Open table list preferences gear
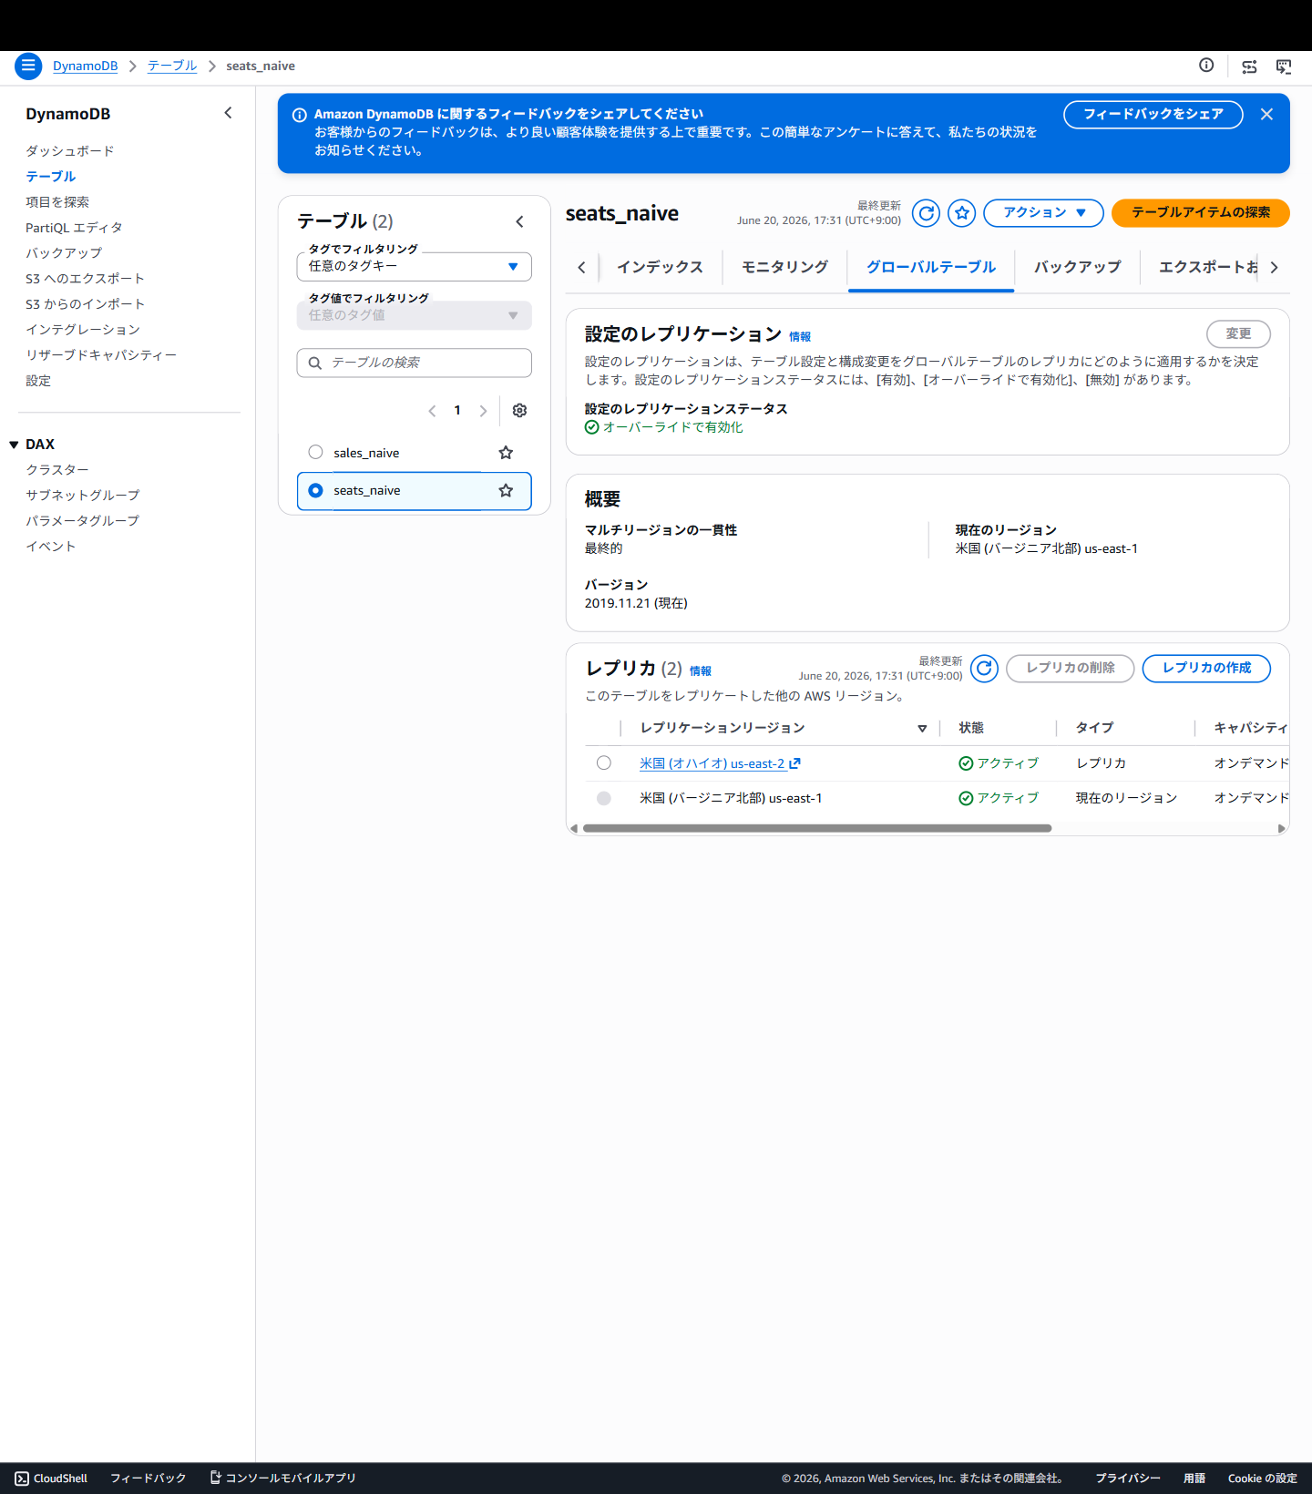Viewport: 1312px width, 1494px height. 519,411
